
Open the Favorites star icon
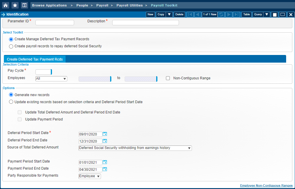coord(15,5)
